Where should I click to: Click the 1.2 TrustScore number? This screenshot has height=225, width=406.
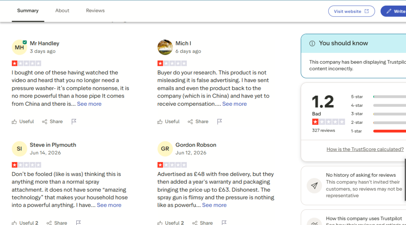[323, 102]
